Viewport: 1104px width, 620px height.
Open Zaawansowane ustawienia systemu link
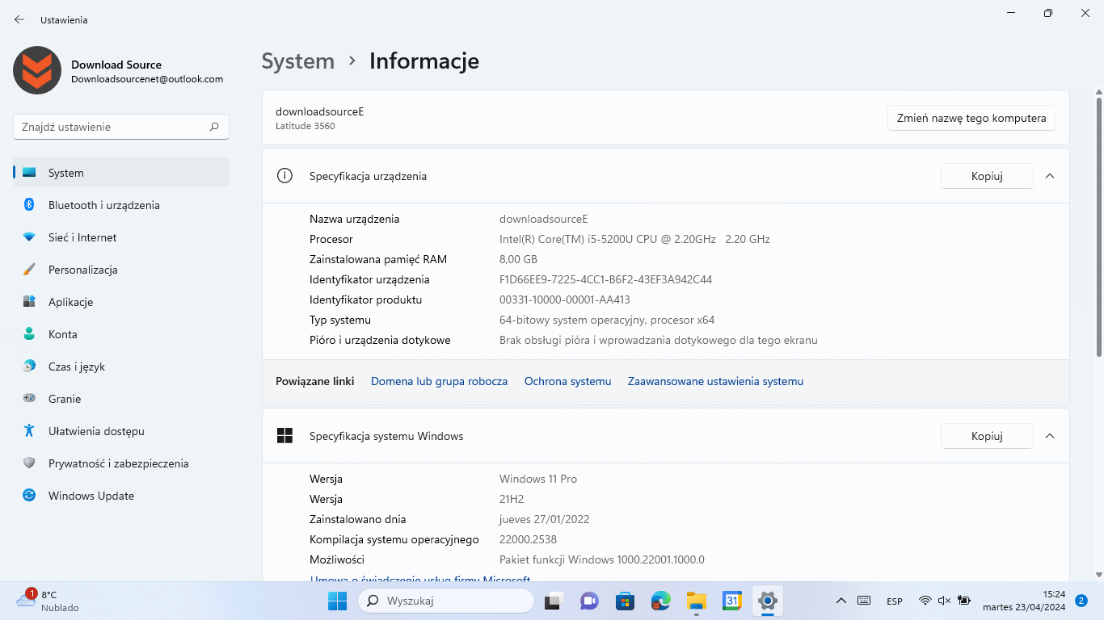pos(715,381)
